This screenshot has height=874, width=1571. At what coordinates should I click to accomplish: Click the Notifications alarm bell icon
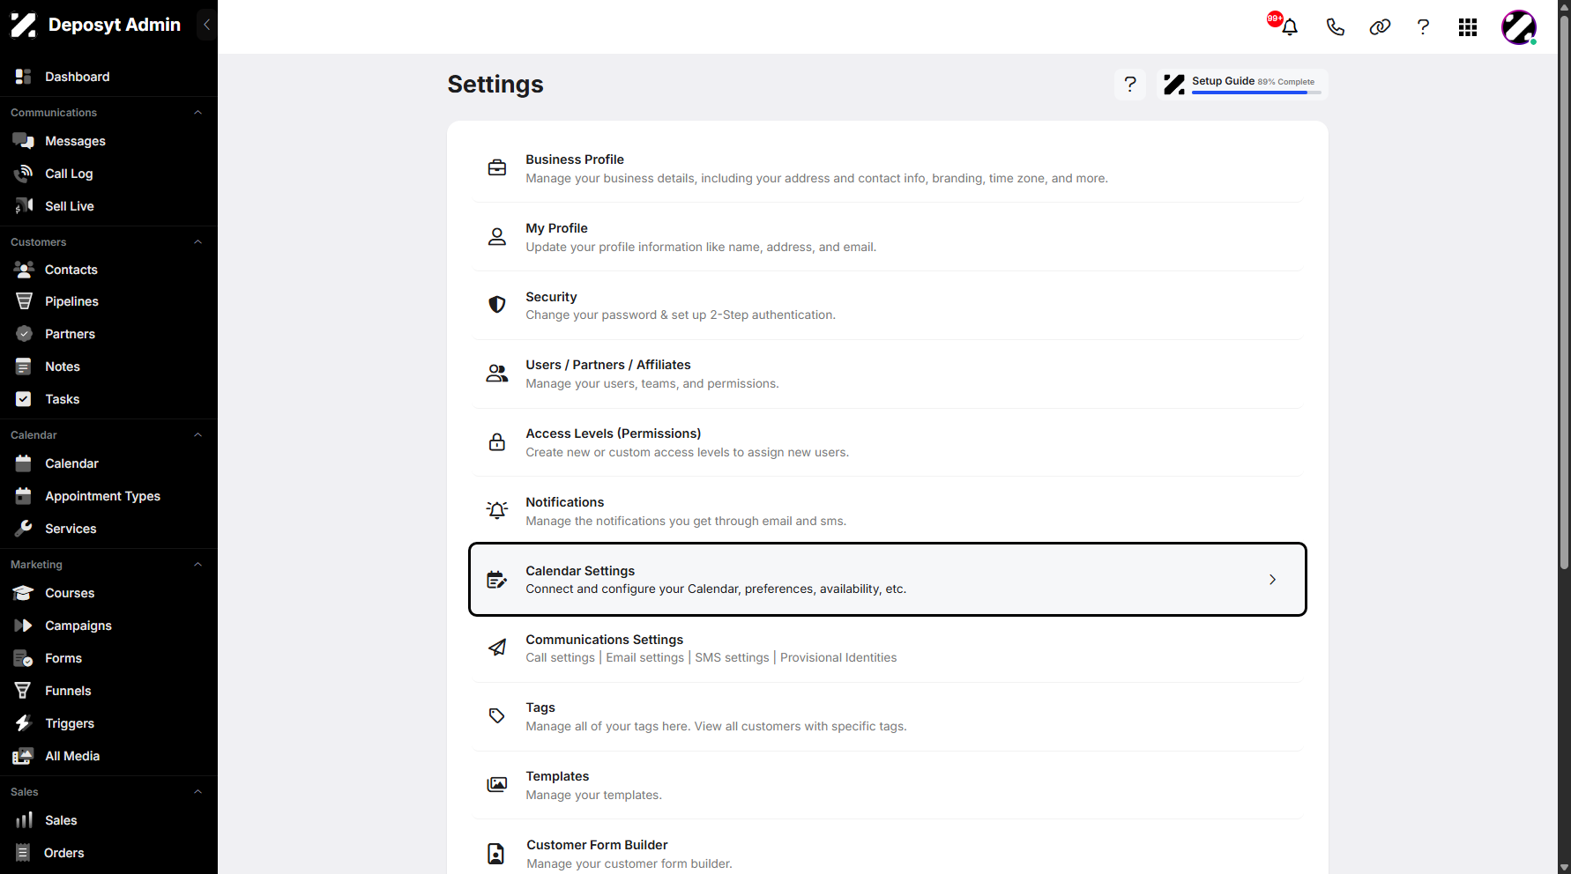pyautogui.click(x=497, y=510)
